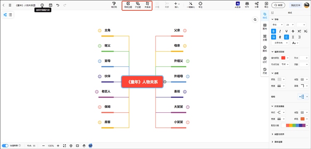
Task: Switch to mind map view icon
Action: click(5, 14)
